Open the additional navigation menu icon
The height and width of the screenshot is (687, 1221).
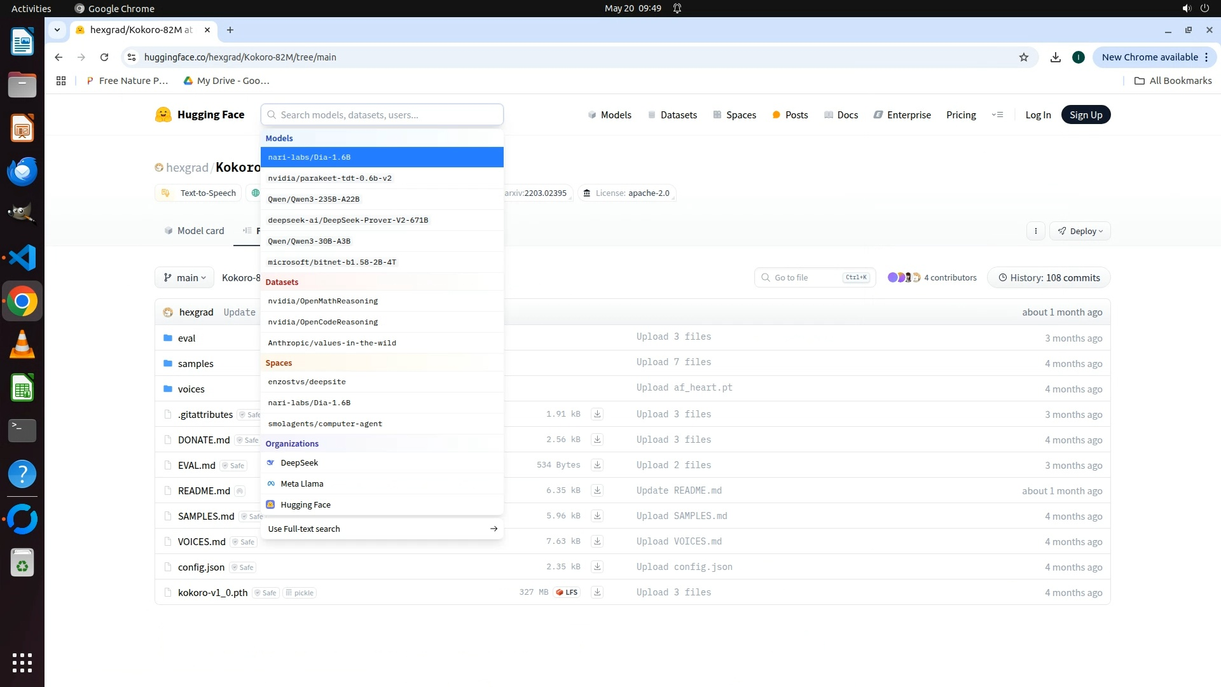[x=997, y=114]
